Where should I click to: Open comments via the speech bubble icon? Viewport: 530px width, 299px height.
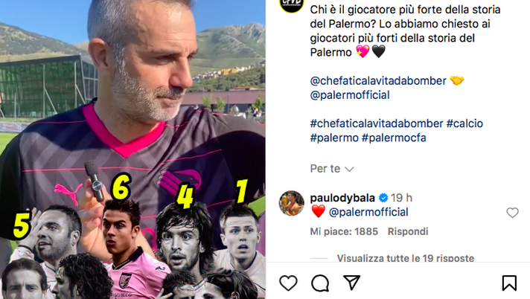click(x=320, y=283)
